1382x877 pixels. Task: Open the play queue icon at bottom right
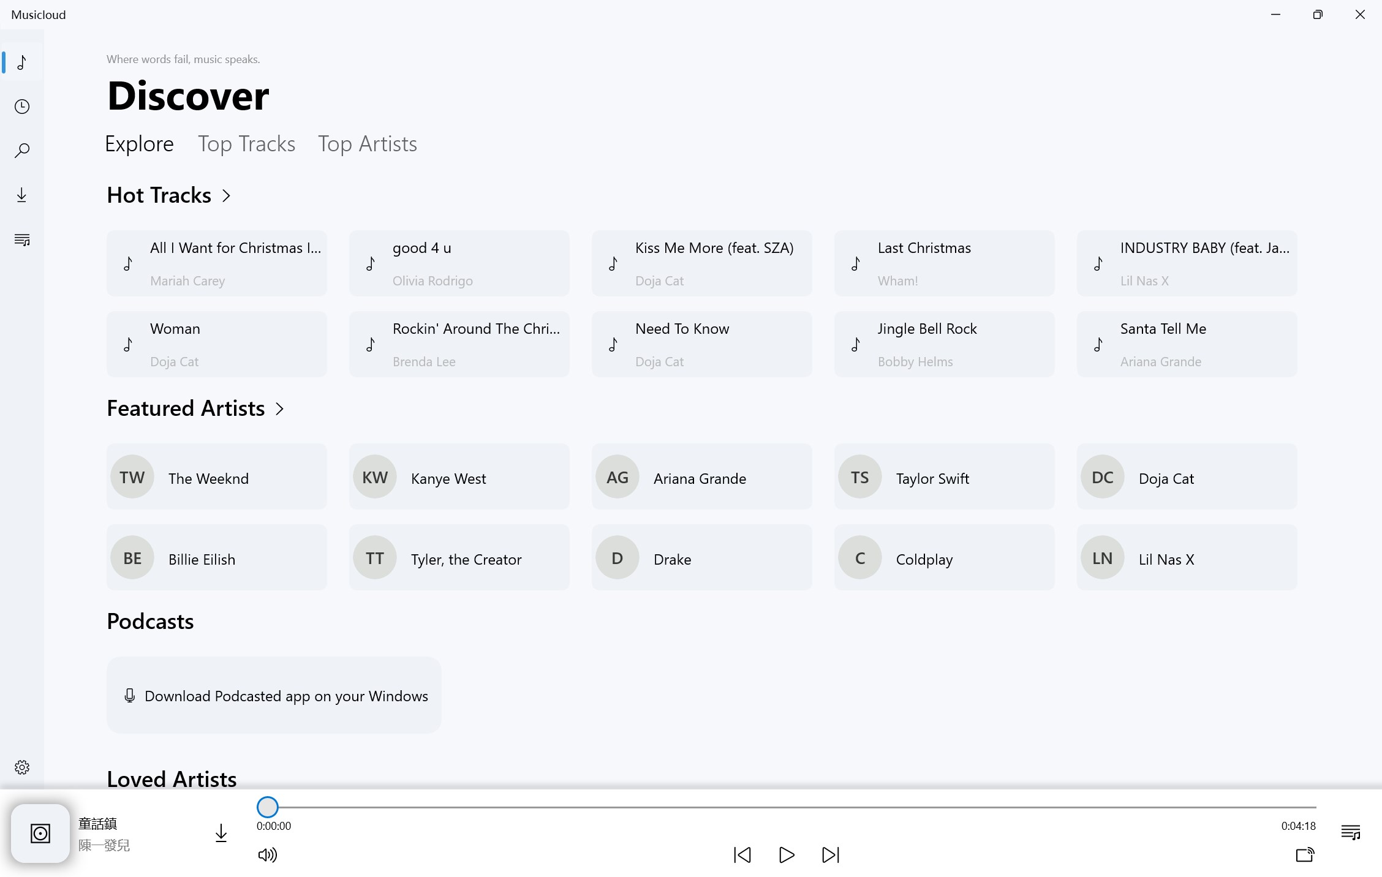(1350, 832)
